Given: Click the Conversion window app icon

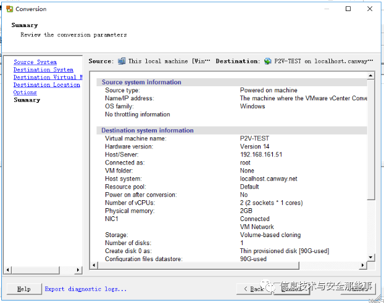Looking at the screenshot, I should [x=9, y=9].
